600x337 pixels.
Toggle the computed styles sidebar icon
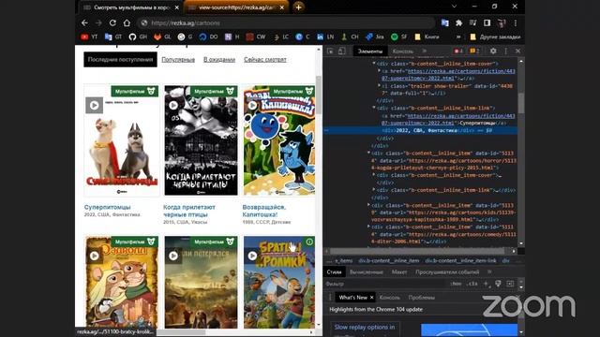point(510,284)
